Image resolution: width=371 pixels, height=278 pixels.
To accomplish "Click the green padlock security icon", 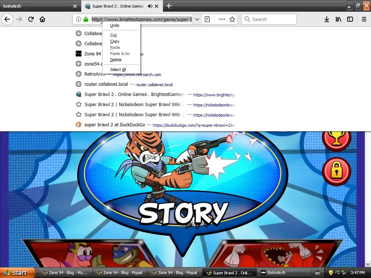I will (x=86, y=19).
